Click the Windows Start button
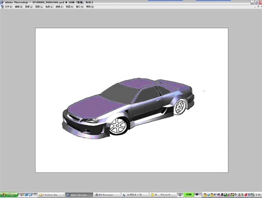262x198 pixels. tap(9, 195)
